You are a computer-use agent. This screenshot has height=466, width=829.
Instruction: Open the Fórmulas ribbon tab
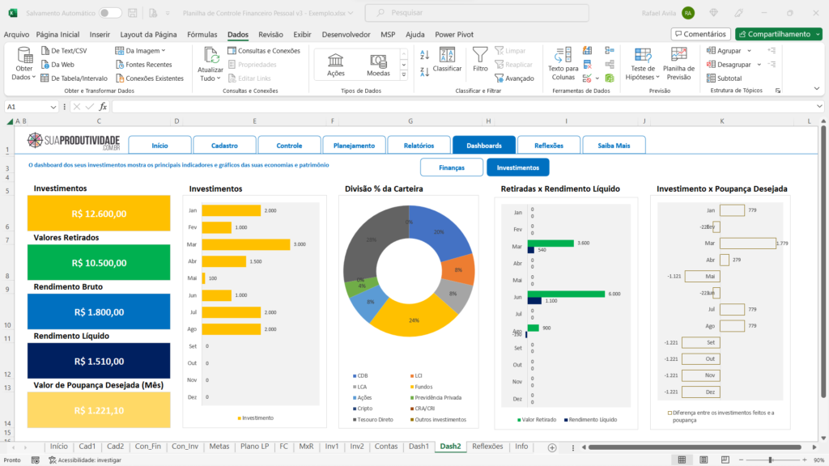pos(202,35)
